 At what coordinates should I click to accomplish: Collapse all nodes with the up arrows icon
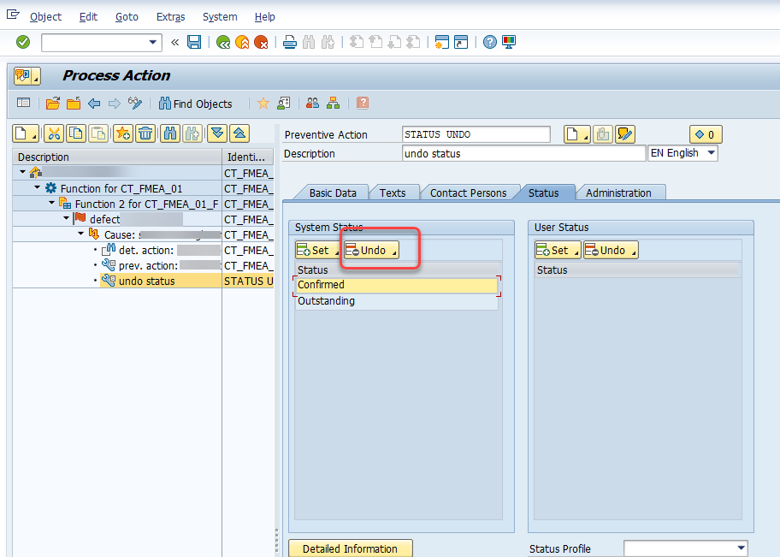(x=239, y=133)
